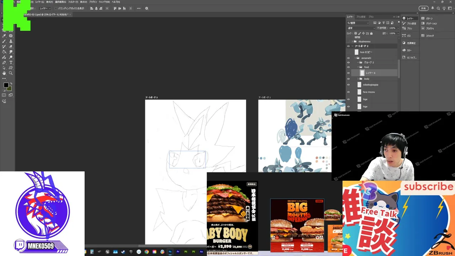Image resolution: width=455 pixels, height=256 pixels.
Task: Select the Type tool
Action: (x=11, y=63)
